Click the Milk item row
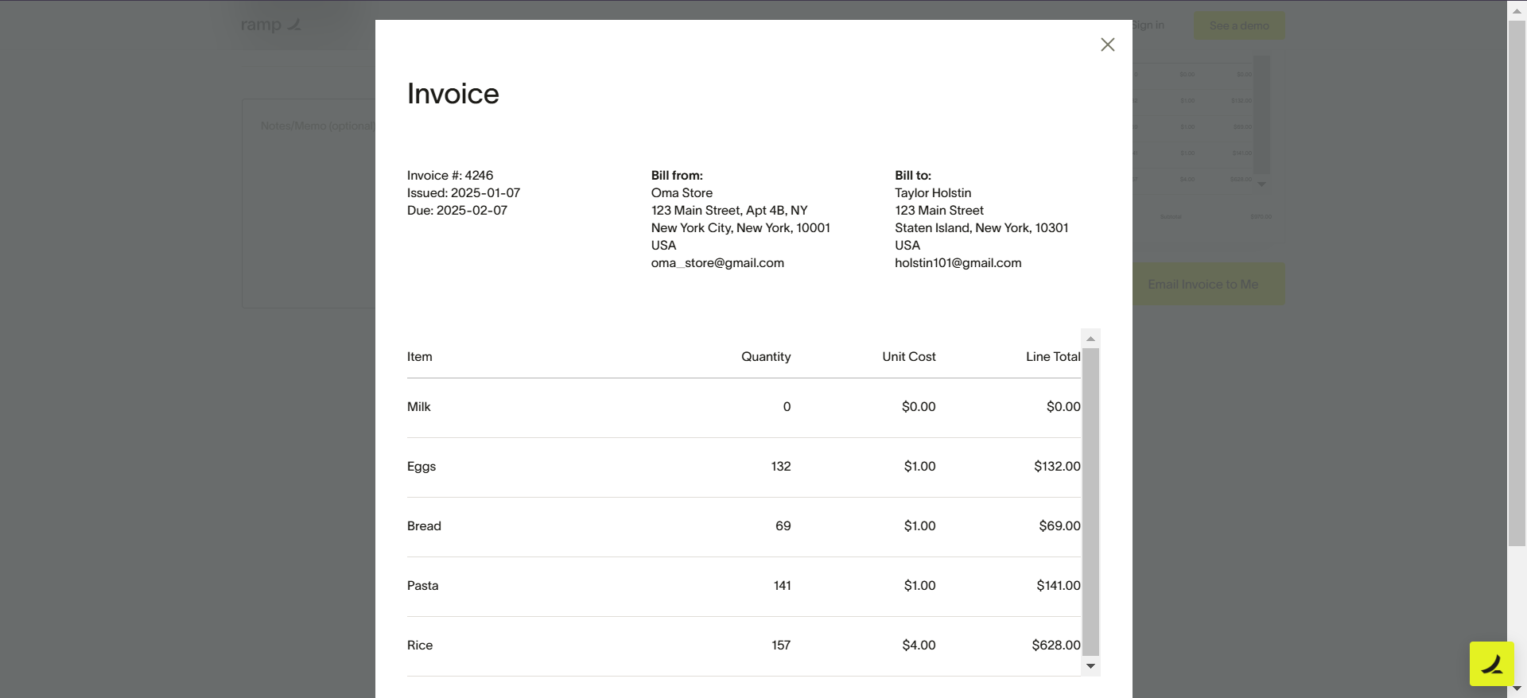This screenshot has height=698, width=1527. click(x=419, y=407)
